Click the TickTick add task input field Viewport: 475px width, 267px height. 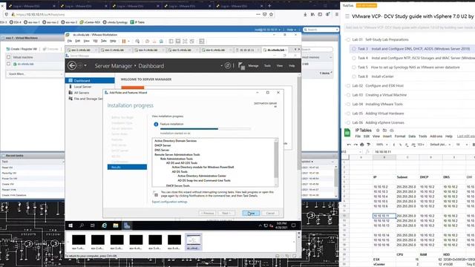[410, 27]
